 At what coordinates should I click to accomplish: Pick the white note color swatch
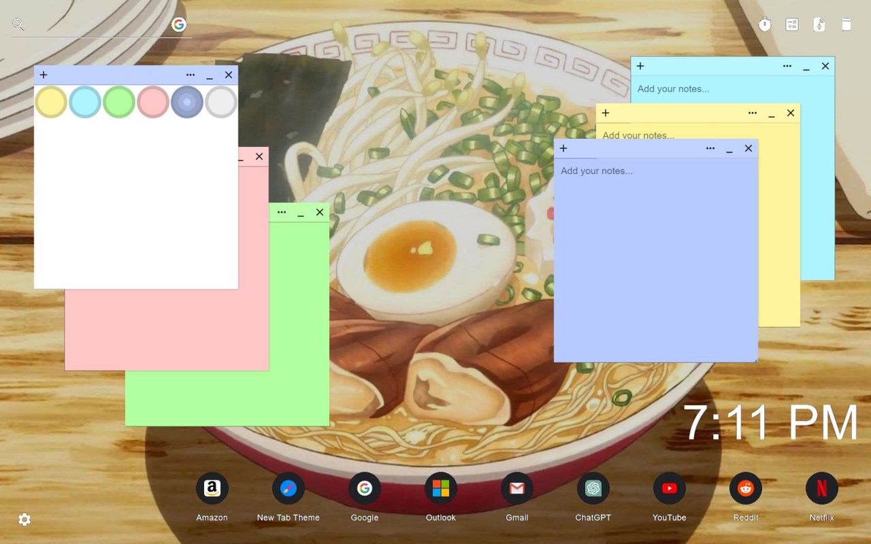coord(221,102)
